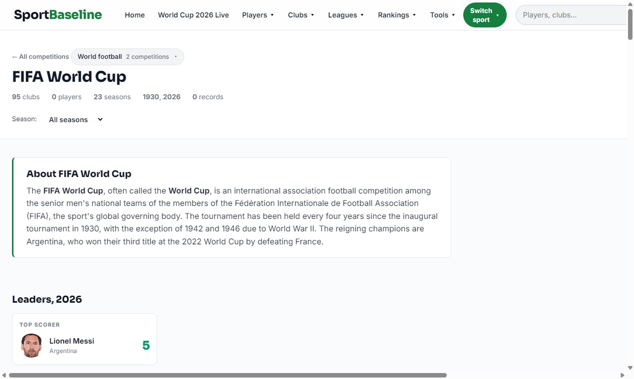634x379 pixels.
Task: Click the 0 players stat
Action: 66,97
